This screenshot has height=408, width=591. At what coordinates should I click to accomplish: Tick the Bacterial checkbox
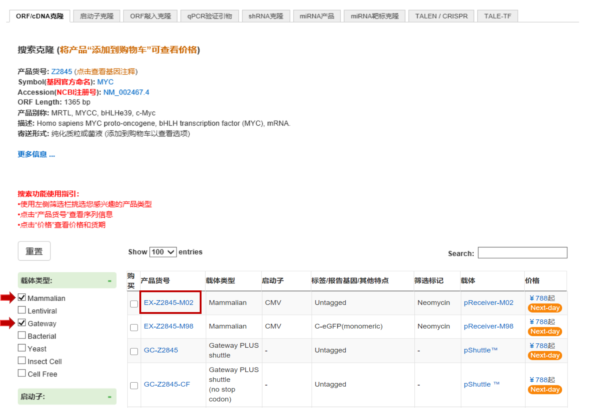(x=22, y=335)
